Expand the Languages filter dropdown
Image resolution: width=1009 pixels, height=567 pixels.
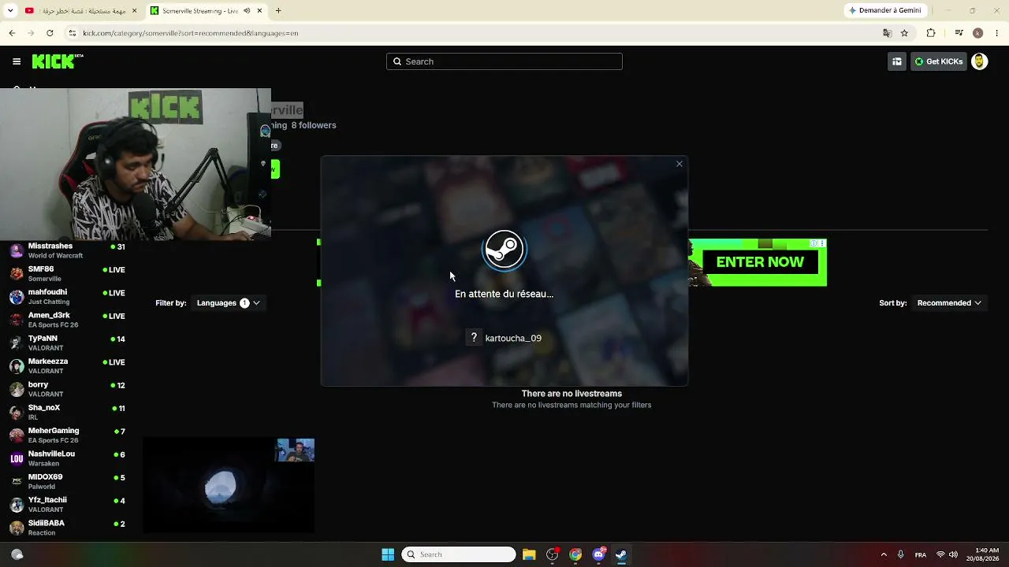point(229,303)
